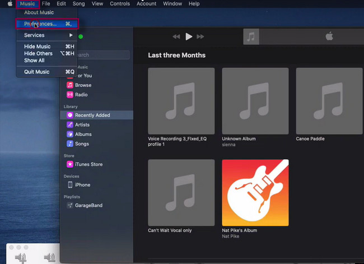Open Voice Recording 3_Fixed_EQ album artwork
The width and height of the screenshot is (364, 264).
pos(181,101)
